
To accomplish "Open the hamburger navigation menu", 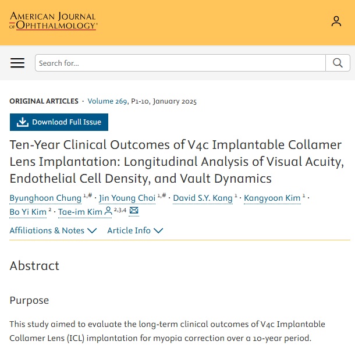I will click(x=17, y=63).
